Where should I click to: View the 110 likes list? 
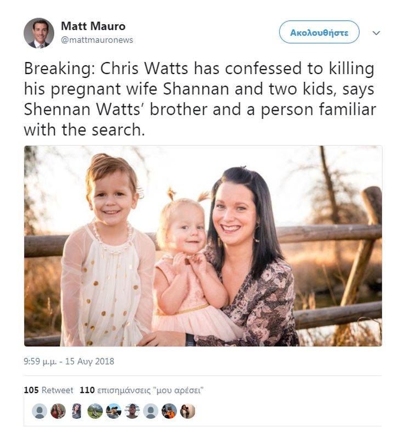click(141, 390)
